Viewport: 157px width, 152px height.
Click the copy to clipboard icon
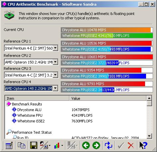pos(22,145)
